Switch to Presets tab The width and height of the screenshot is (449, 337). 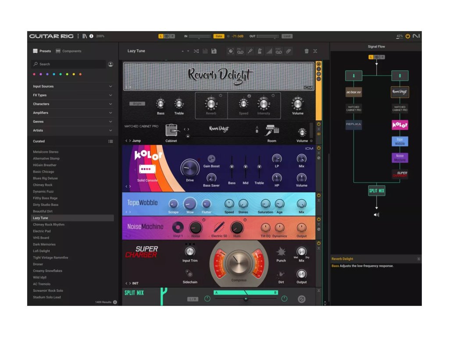point(42,51)
